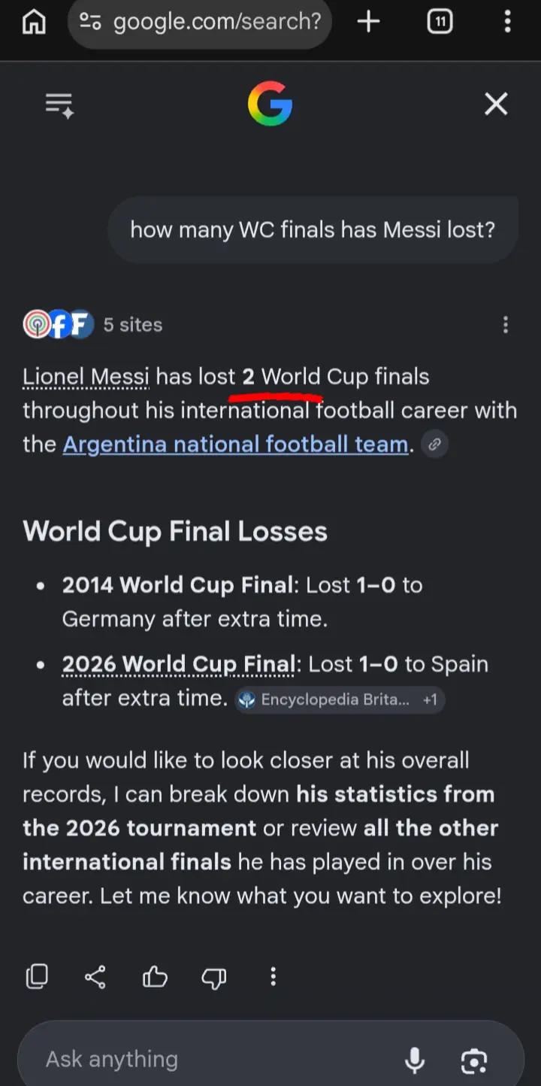Share the AI response
Screen dimensions: 541x1086
point(95,977)
